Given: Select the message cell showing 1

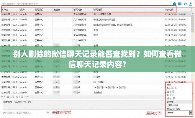Looking at the screenshot, I should 94,40.
